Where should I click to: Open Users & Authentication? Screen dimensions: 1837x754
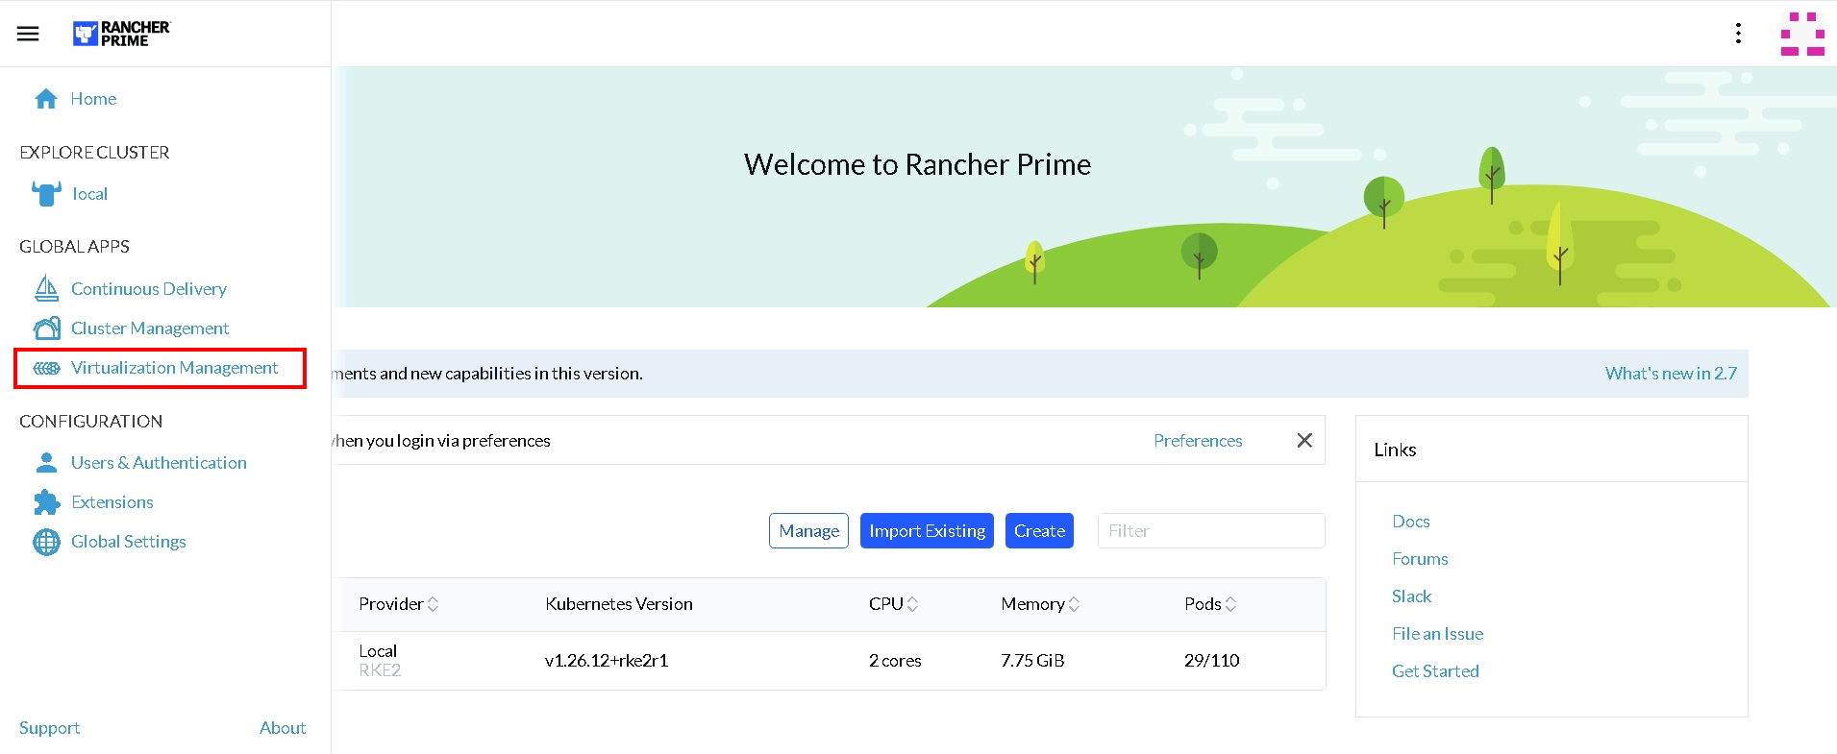point(159,463)
